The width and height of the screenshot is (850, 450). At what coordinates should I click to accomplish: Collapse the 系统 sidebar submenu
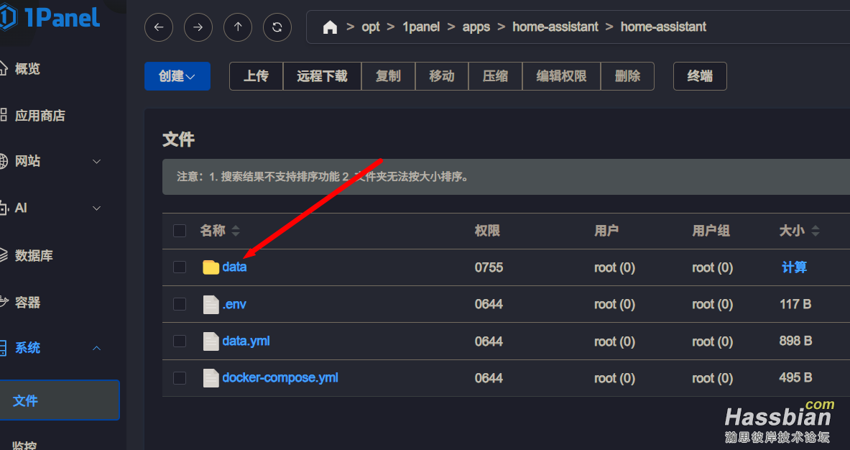[96, 348]
